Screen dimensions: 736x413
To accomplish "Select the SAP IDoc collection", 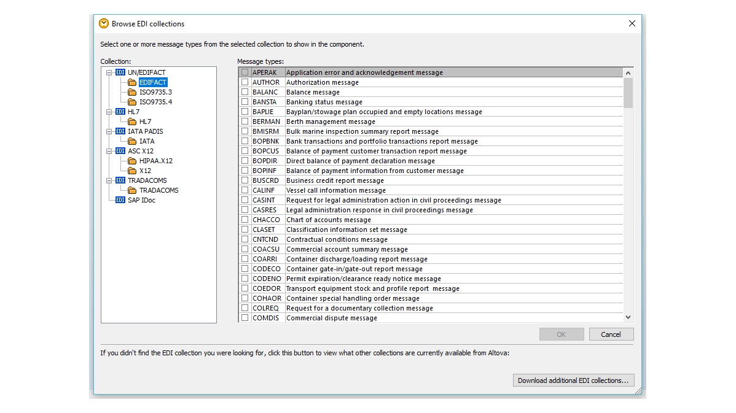I will 141,200.
